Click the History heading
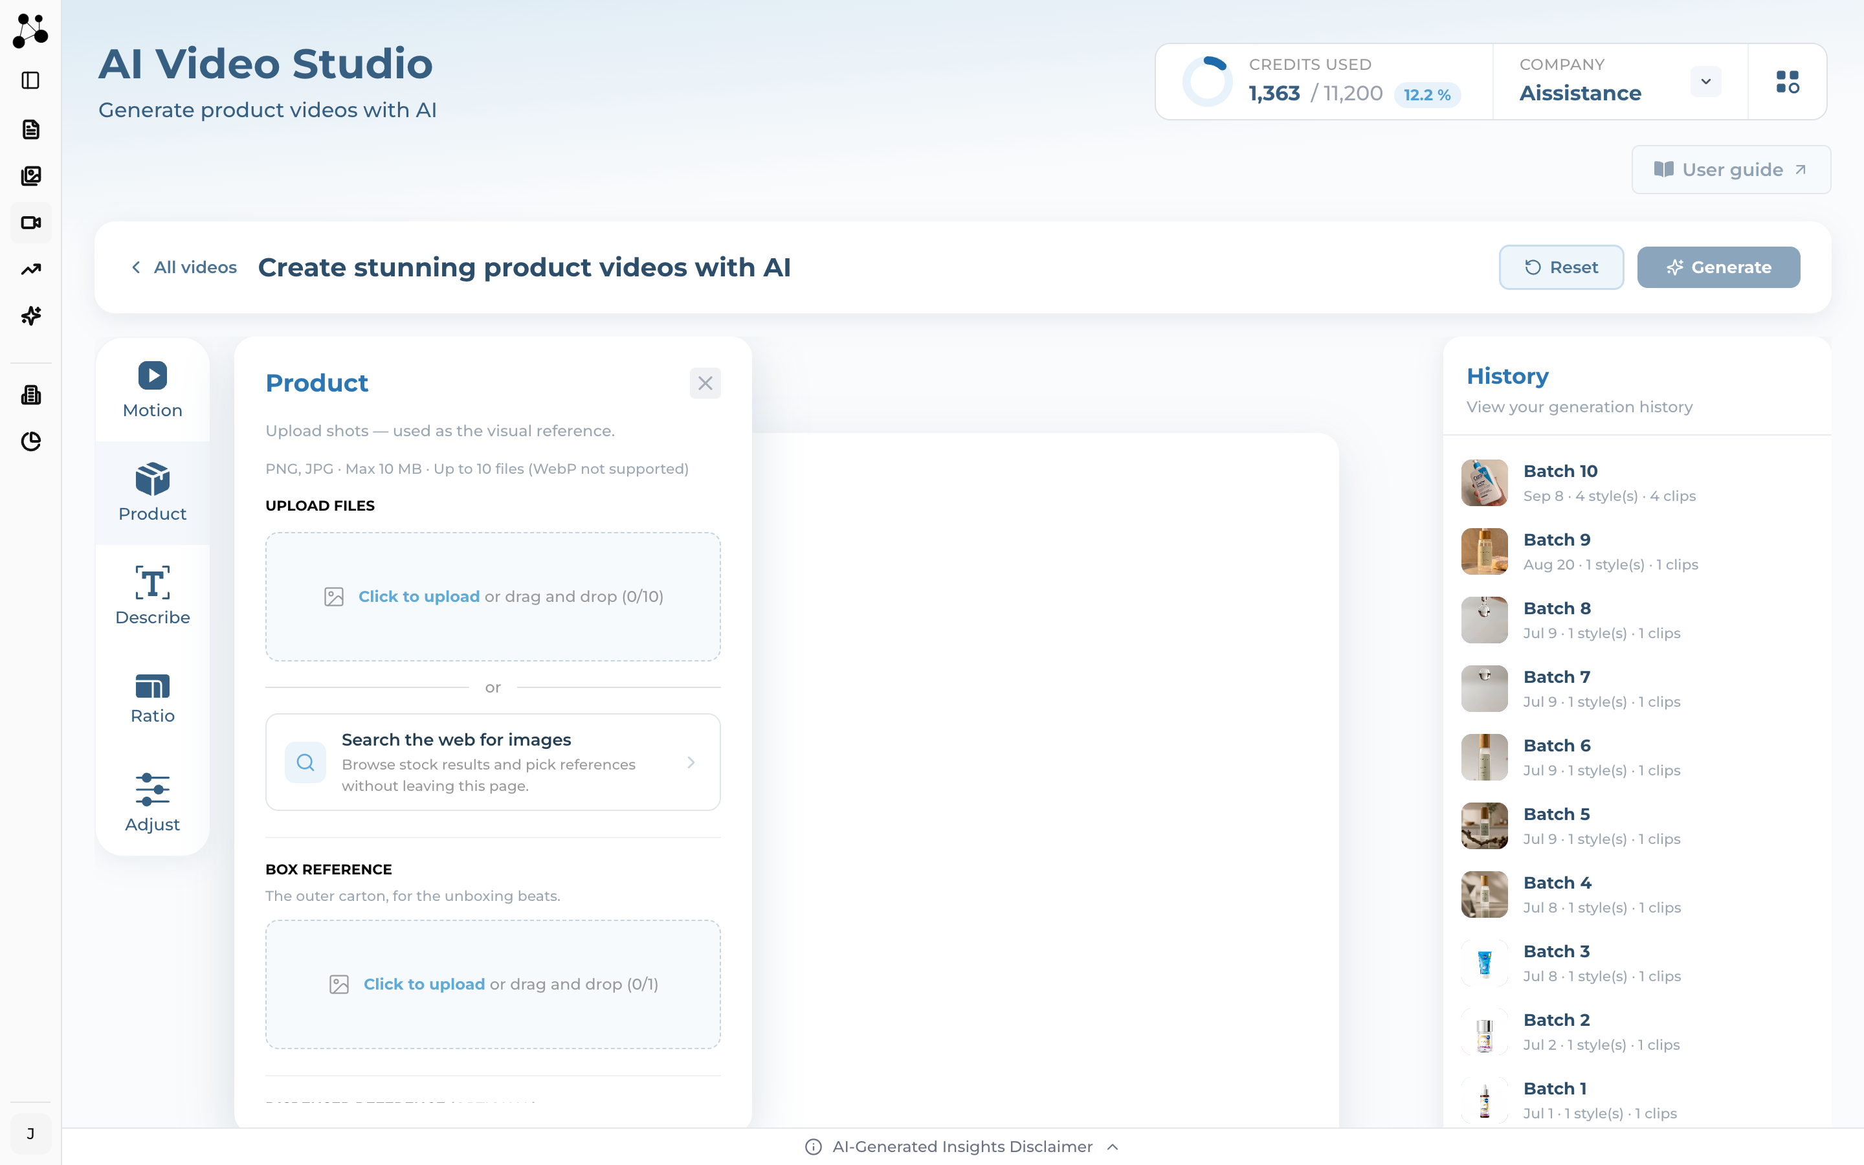 1507,376
